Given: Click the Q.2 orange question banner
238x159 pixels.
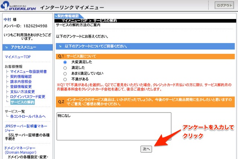Looking at the screenshot, I should coord(145,102).
